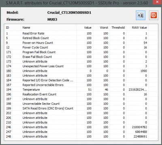Click the red power exit icon
Image resolution: width=162 pixels, height=145 pixels.
(x=153, y=15)
